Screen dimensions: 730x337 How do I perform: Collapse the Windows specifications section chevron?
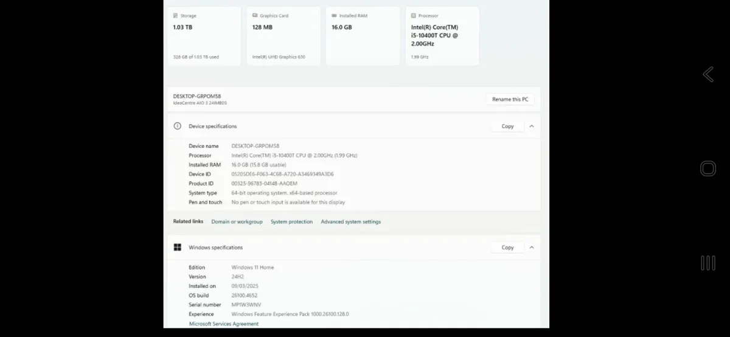[x=532, y=248]
